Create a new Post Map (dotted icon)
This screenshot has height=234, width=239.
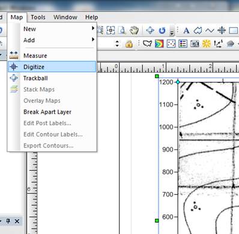[171, 43]
